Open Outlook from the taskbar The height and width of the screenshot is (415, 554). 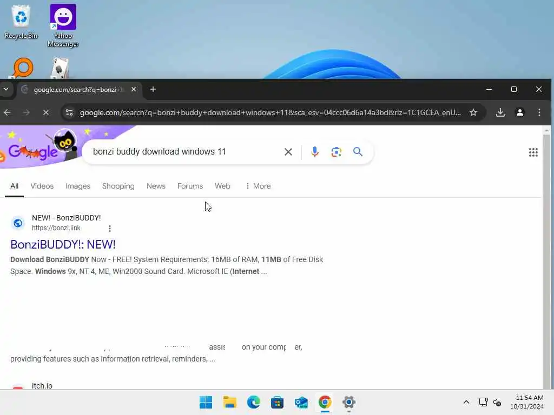click(x=301, y=402)
